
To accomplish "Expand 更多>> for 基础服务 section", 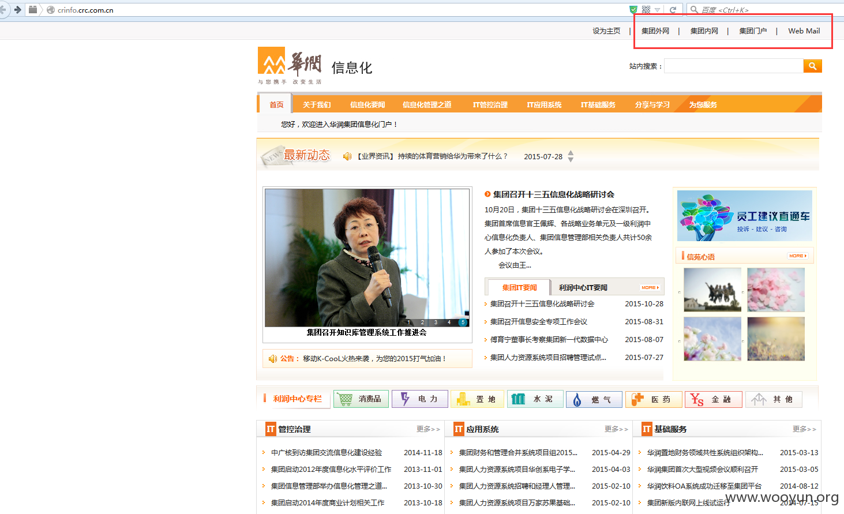I will pyautogui.click(x=804, y=429).
